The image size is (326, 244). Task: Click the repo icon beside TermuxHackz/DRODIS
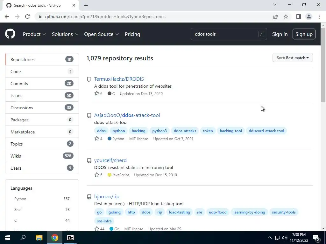point(89,79)
